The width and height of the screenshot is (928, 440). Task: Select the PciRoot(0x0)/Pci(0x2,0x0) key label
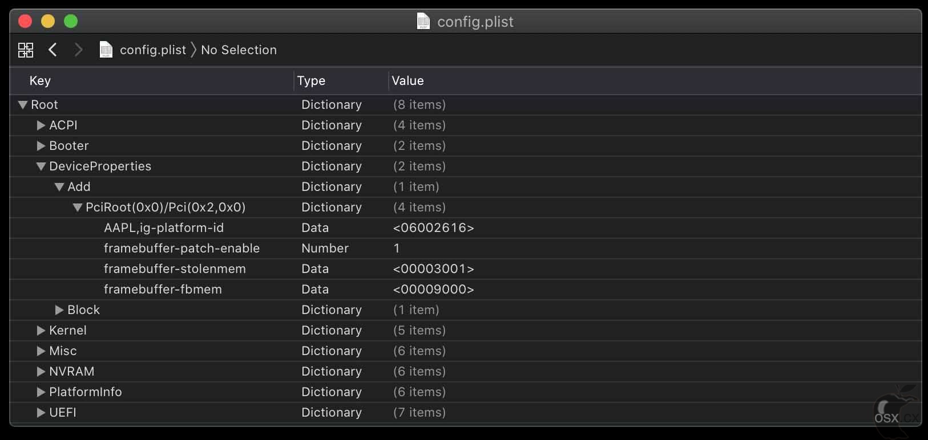[166, 207]
